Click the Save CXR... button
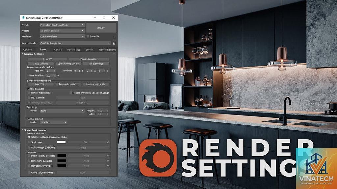337x189 pixels. (x=40, y=84)
